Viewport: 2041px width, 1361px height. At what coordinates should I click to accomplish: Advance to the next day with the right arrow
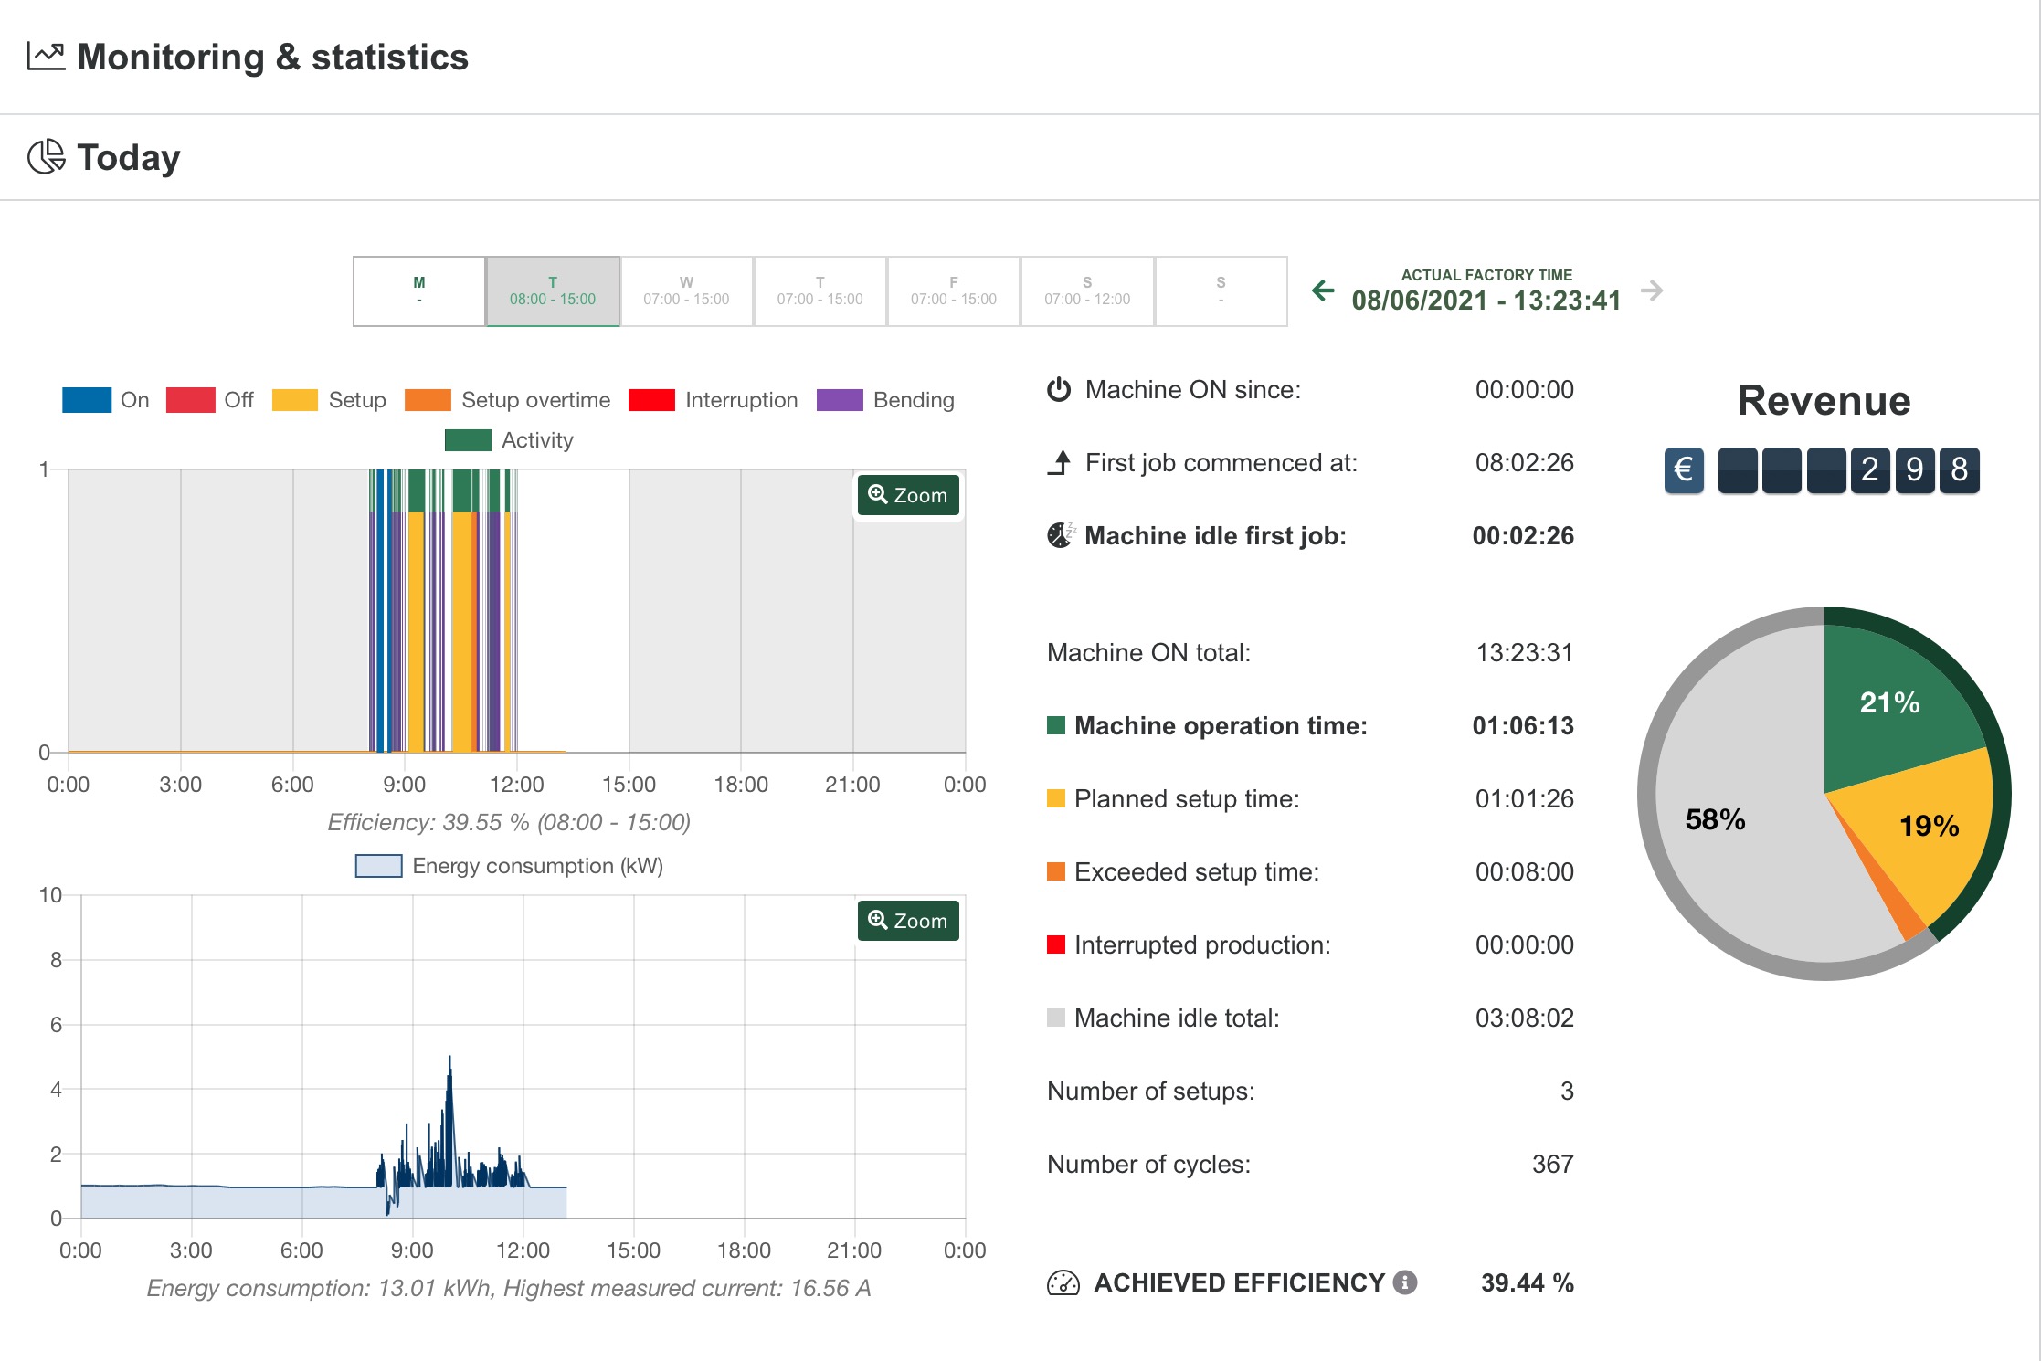pyautogui.click(x=1654, y=290)
